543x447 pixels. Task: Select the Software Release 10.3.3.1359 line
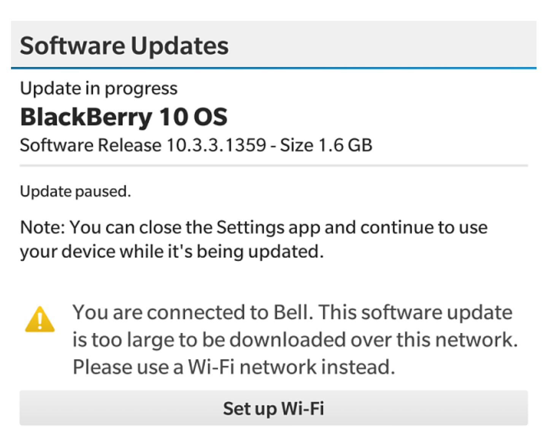click(x=196, y=145)
